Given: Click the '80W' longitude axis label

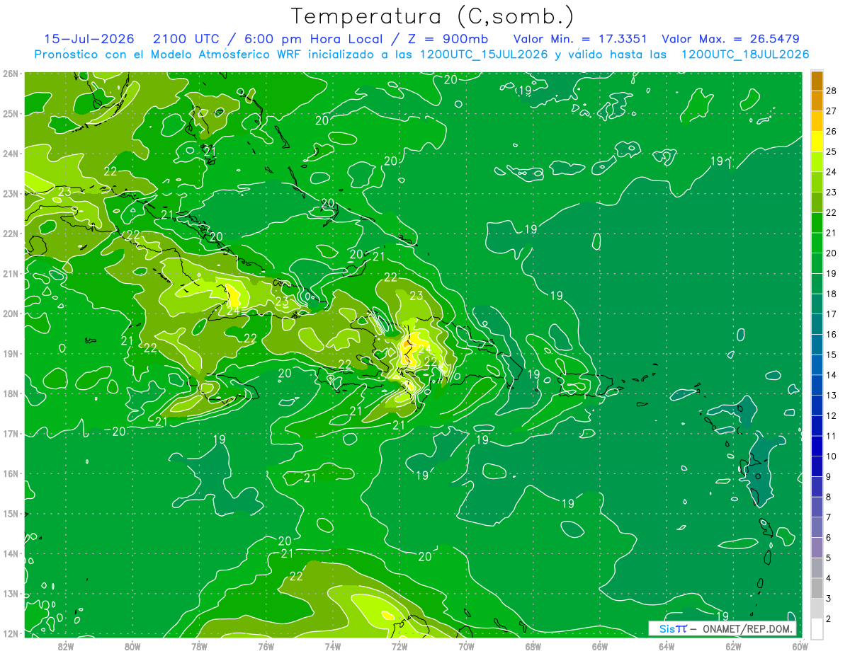Looking at the screenshot, I should (132, 646).
